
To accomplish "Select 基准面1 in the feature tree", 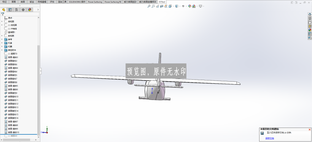I will click(x=11, y=32).
